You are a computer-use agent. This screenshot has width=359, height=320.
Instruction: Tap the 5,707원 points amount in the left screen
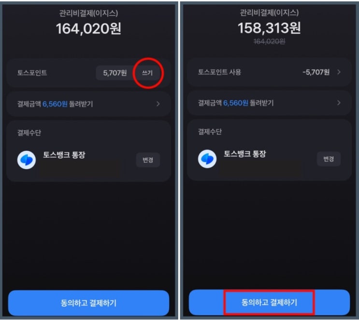click(115, 73)
